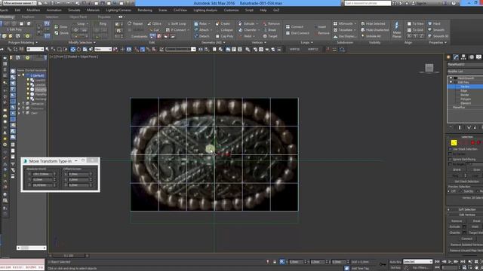The height and width of the screenshot is (271, 483).
Task: Click the Remove vertices tool
Action: pos(271,23)
